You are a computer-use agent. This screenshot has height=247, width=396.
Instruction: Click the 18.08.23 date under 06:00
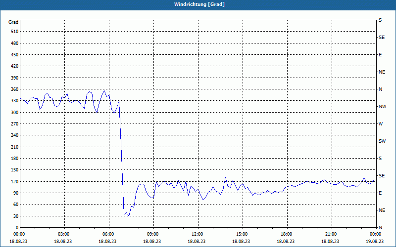pos(107,241)
